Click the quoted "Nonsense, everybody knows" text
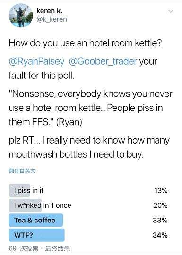182x255 pixels. click(x=90, y=108)
